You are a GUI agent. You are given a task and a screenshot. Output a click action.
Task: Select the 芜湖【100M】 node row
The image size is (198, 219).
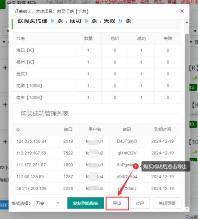(96, 86)
